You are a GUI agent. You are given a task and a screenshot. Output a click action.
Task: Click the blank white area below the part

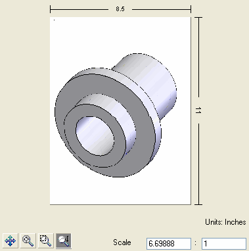point(120,191)
